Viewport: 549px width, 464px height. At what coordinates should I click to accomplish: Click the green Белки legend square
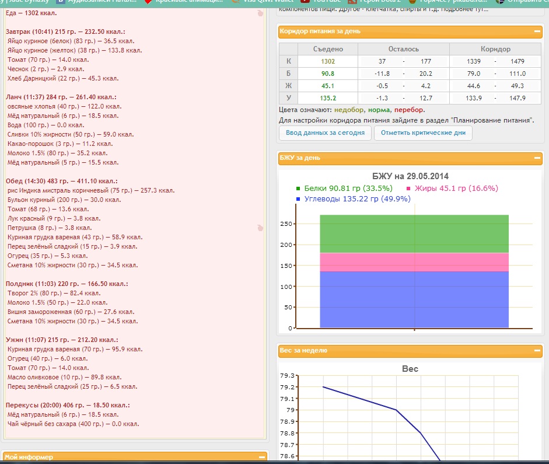(298, 189)
